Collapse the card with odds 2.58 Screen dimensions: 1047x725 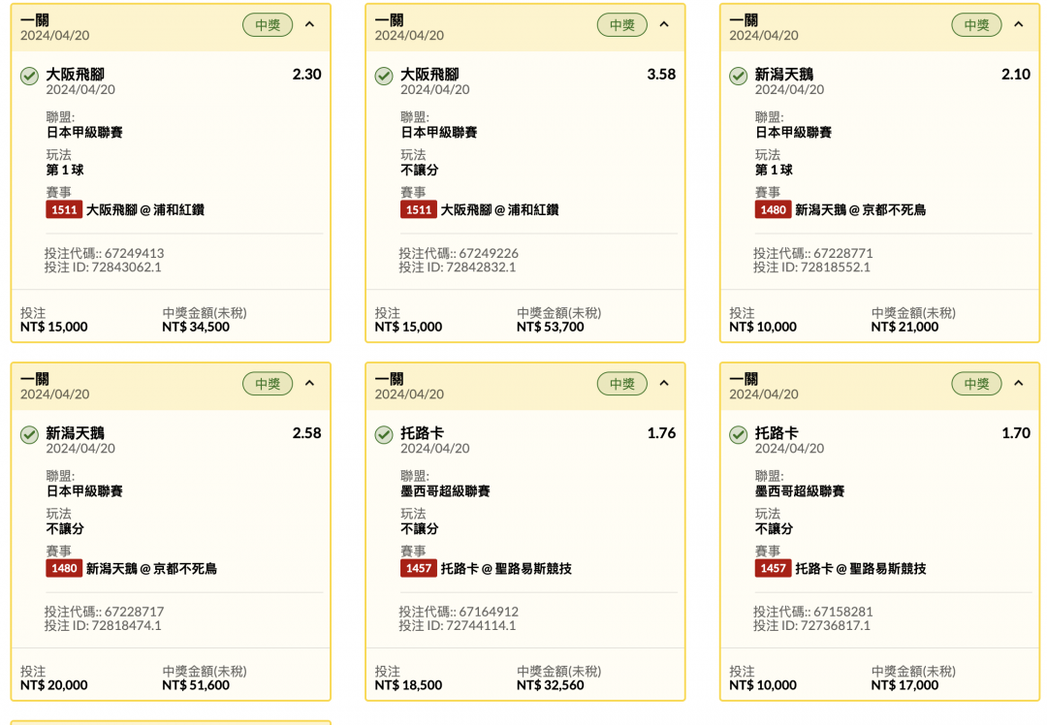pyautogui.click(x=309, y=383)
